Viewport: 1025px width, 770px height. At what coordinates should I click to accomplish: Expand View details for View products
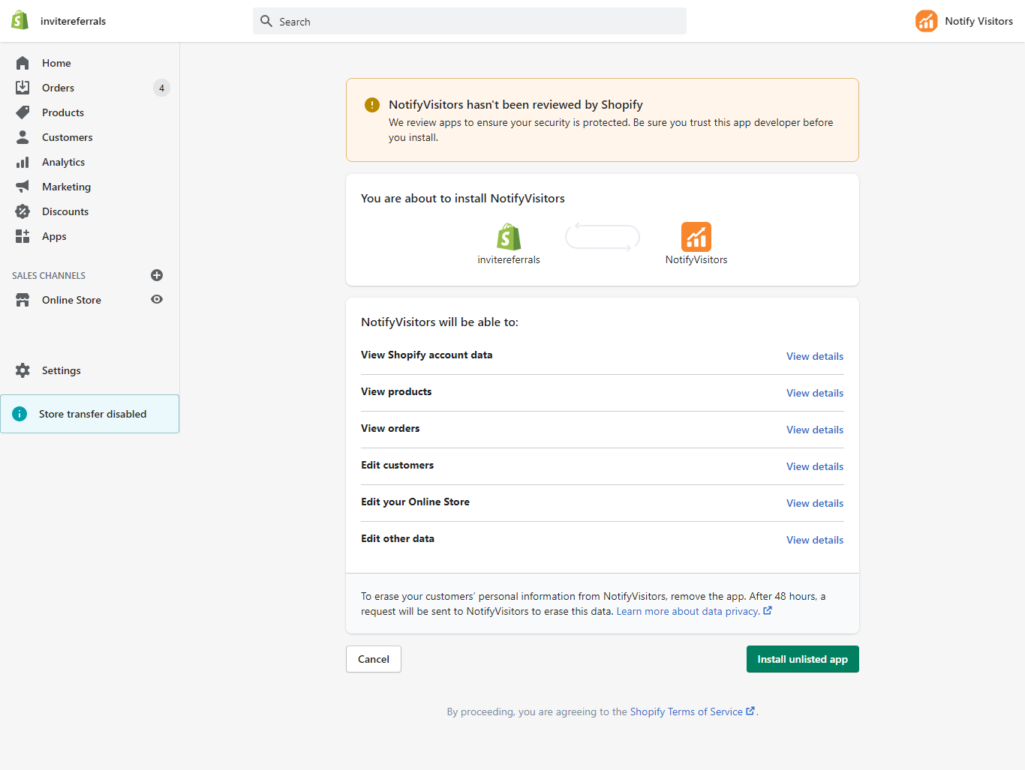click(815, 393)
